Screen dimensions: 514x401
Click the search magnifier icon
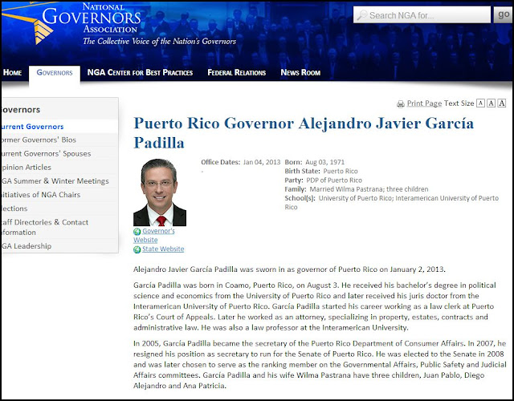coord(362,15)
